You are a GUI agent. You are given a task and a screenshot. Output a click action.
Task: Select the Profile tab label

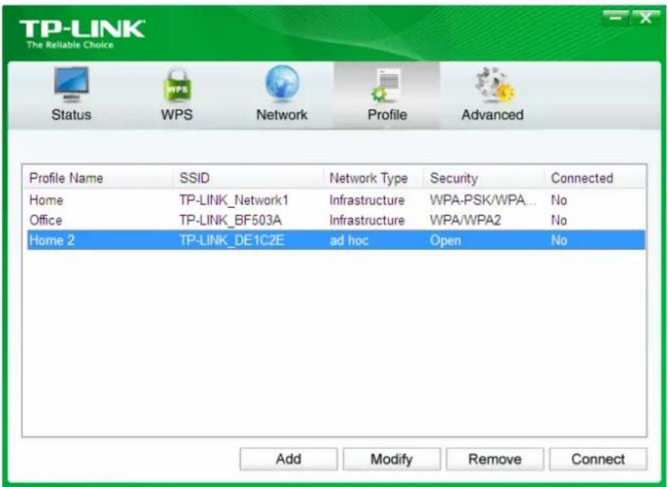point(387,115)
